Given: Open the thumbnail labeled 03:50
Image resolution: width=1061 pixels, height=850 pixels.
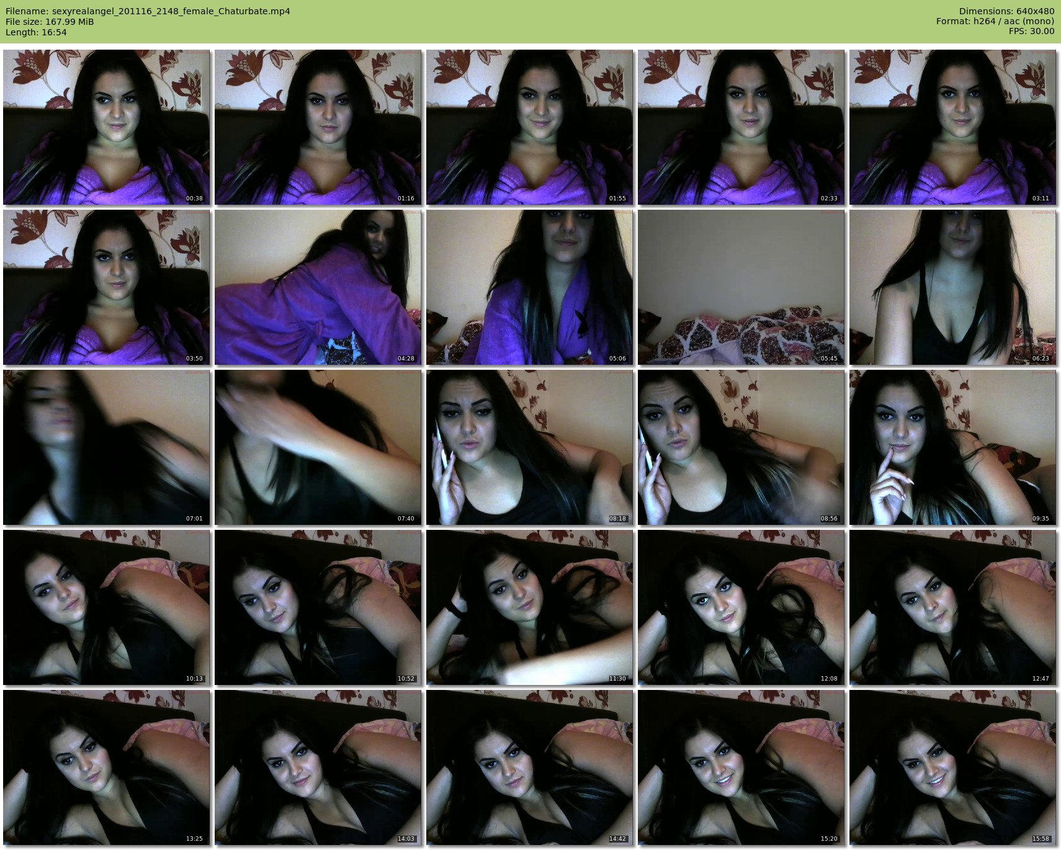Looking at the screenshot, I should coord(106,287).
